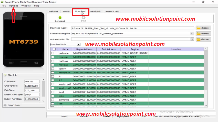Check the mcupmfw partition checkbox

53,72
